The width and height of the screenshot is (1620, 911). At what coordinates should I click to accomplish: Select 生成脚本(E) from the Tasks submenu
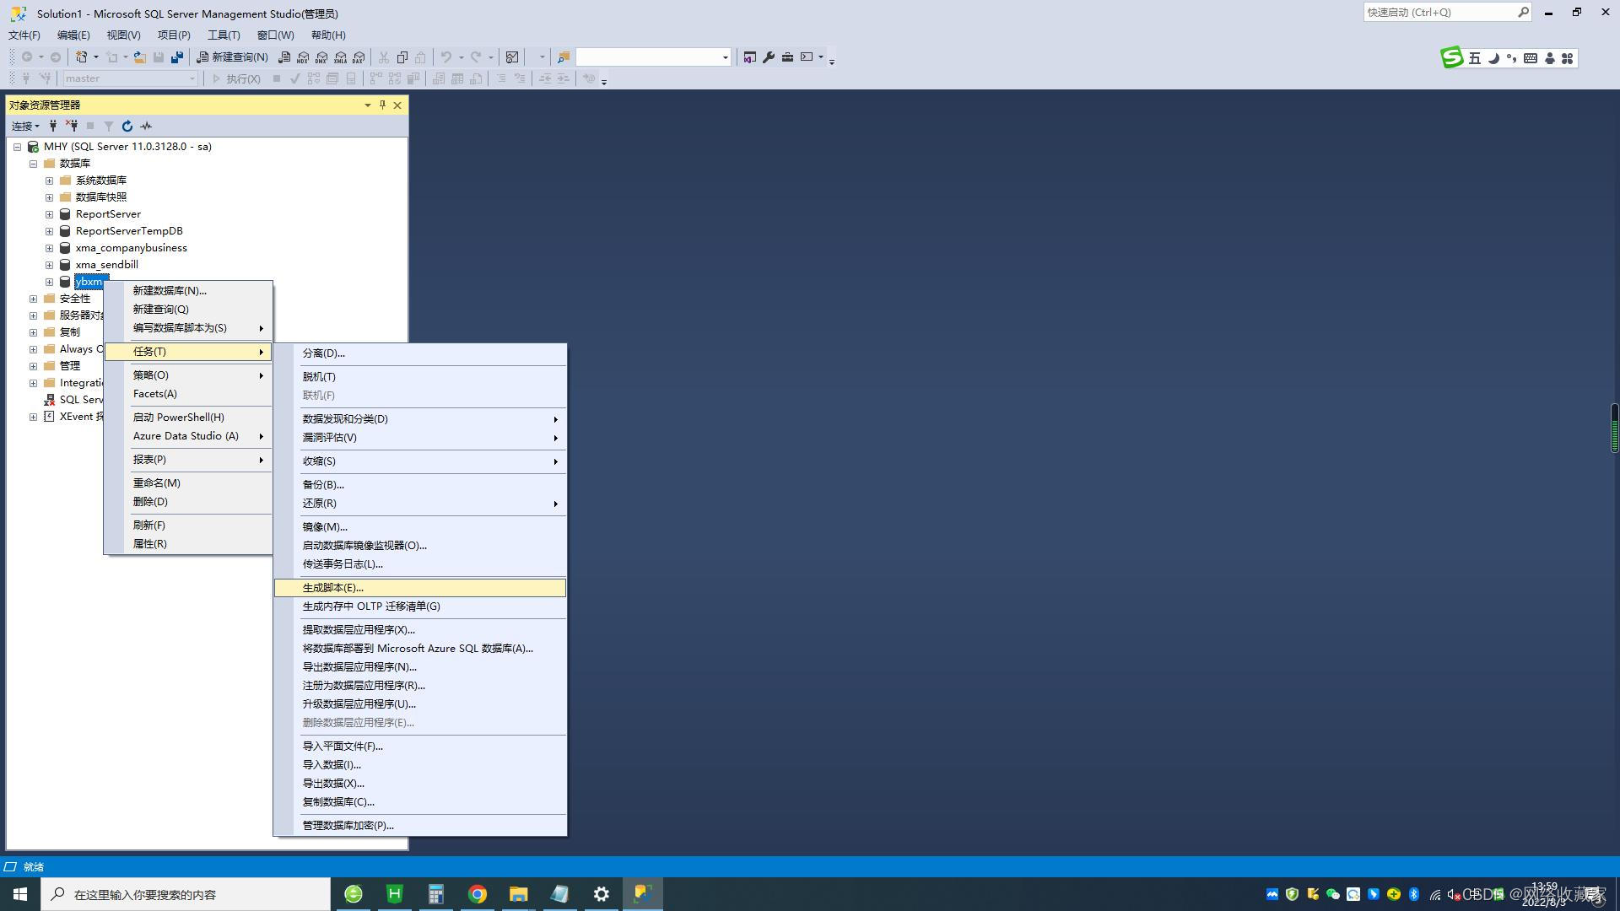coord(331,587)
